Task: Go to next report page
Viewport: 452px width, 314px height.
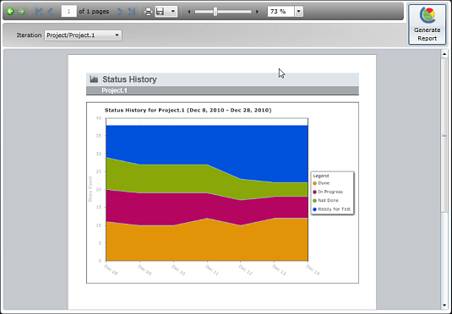Action: click(x=120, y=12)
